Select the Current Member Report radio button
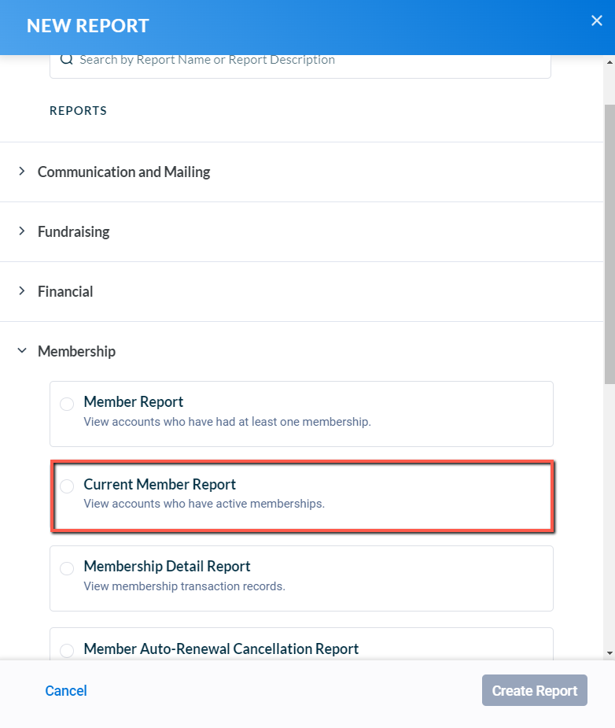 (67, 486)
